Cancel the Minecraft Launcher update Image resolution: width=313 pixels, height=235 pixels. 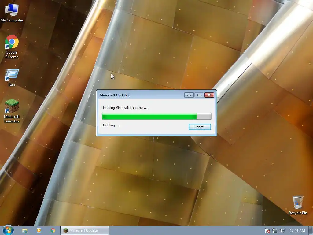pyautogui.click(x=200, y=127)
